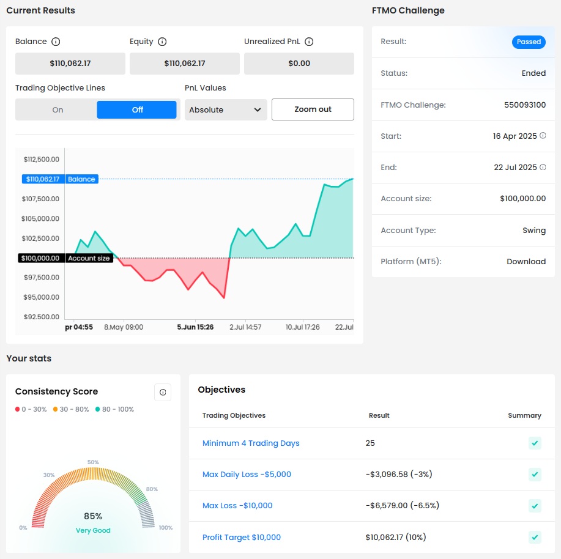The image size is (561, 559).
Task: Click the FTMO Challenge number 550093100
Action: [x=525, y=105]
